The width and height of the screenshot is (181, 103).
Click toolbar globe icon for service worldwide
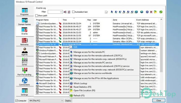coord(136,12)
